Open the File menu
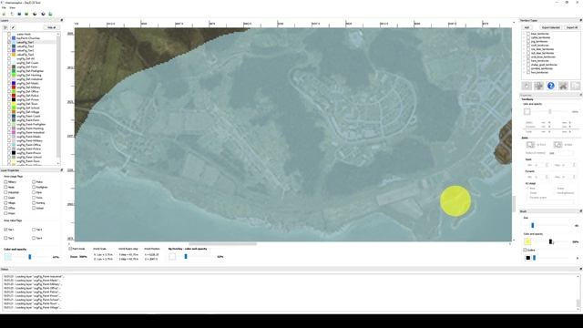The width and height of the screenshot is (583, 328). tap(4, 7)
